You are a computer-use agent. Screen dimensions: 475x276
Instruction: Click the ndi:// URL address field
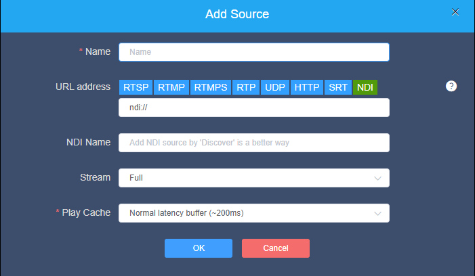(254, 108)
